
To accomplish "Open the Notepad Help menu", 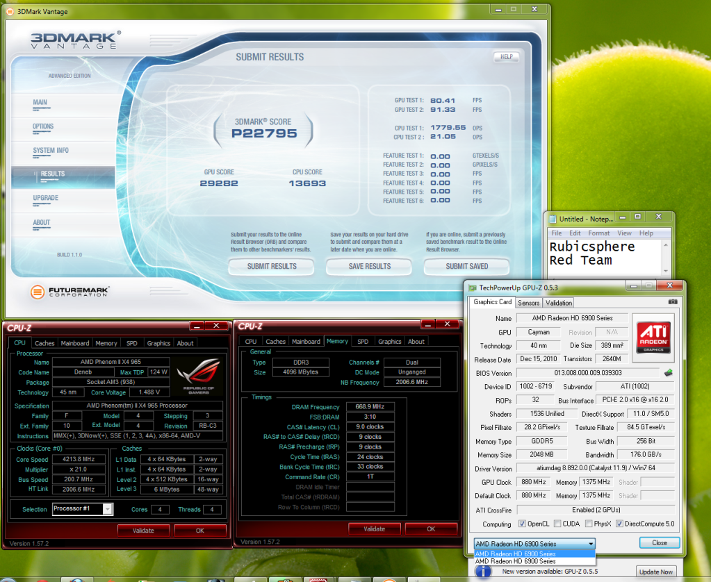I will point(646,233).
